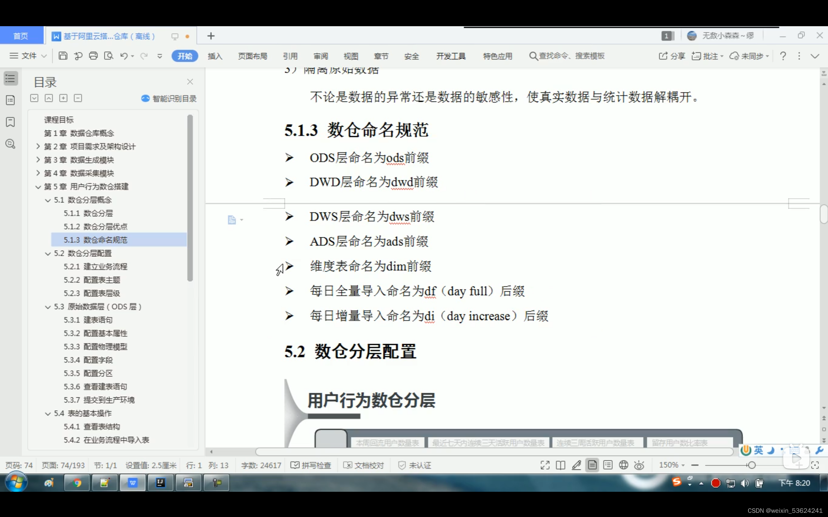
Task: Collapse the 5.3 原始数据层 section in the outline
Action: (x=48, y=307)
